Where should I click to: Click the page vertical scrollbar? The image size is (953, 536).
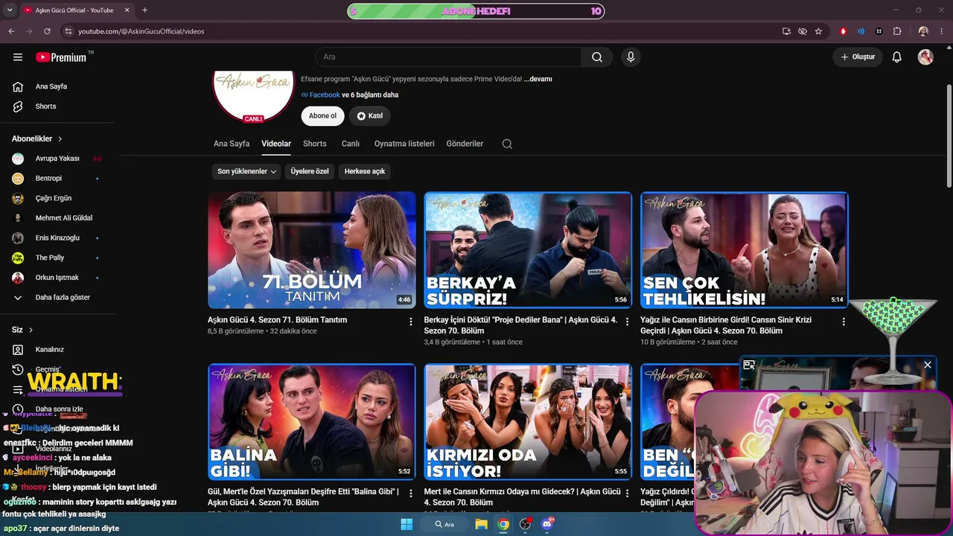pyautogui.click(x=949, y=134)
